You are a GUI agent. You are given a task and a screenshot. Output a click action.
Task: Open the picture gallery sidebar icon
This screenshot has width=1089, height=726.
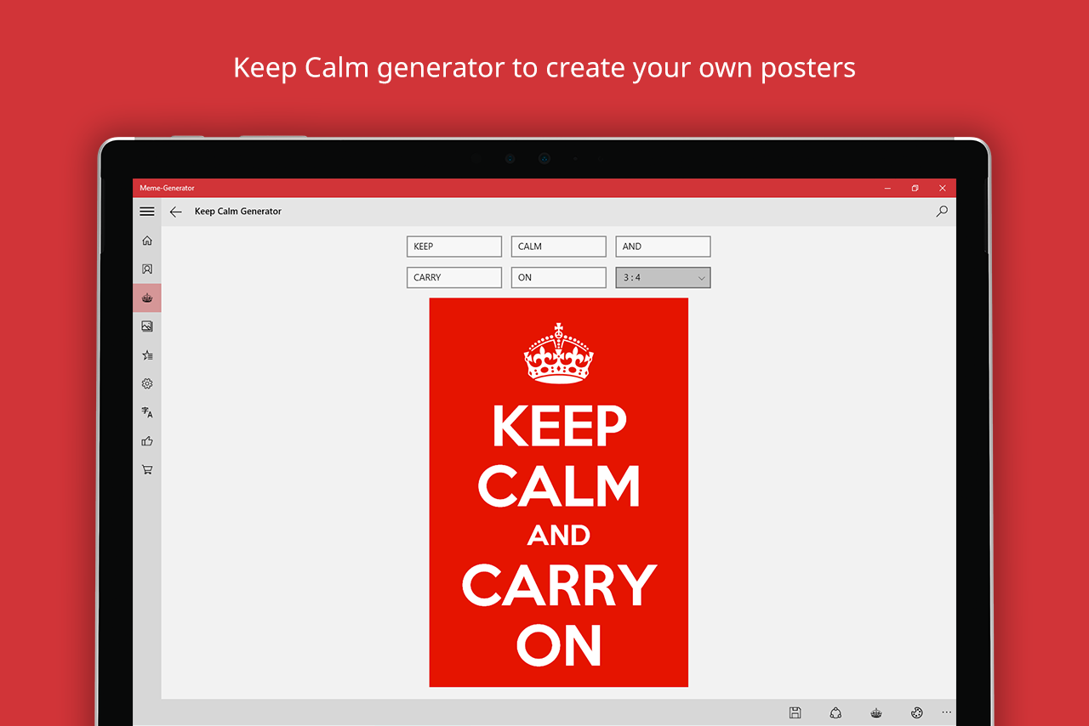pyautogui.click(x=147, y=326)
